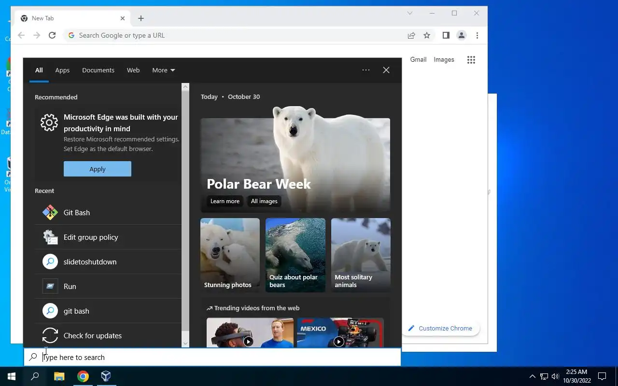This screenshot has width=618, height=386.
Task: Click the Windows Start button
Action: tap(12, 376)
